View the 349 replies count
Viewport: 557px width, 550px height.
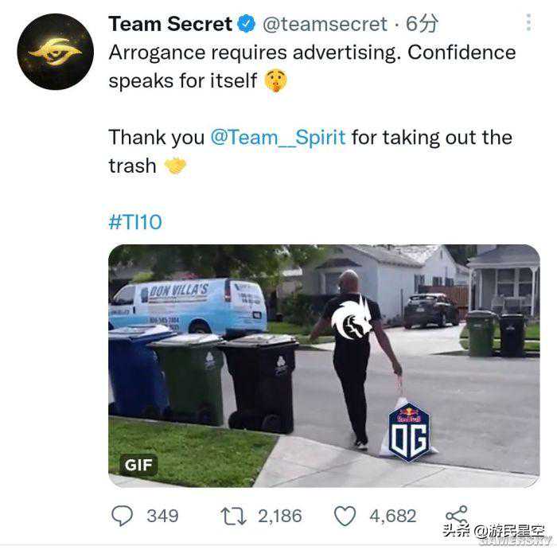162,516
